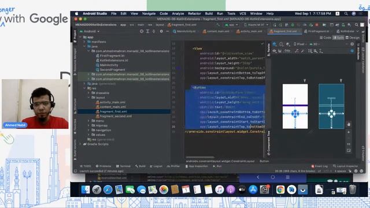Zoom in the design preview with plus
This screenshot has width=370, height=208.
(x=349, y=132)
